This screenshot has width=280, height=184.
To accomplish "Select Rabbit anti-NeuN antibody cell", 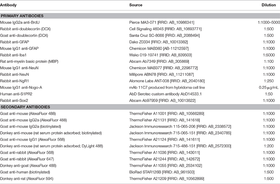I will coord(14,74).
